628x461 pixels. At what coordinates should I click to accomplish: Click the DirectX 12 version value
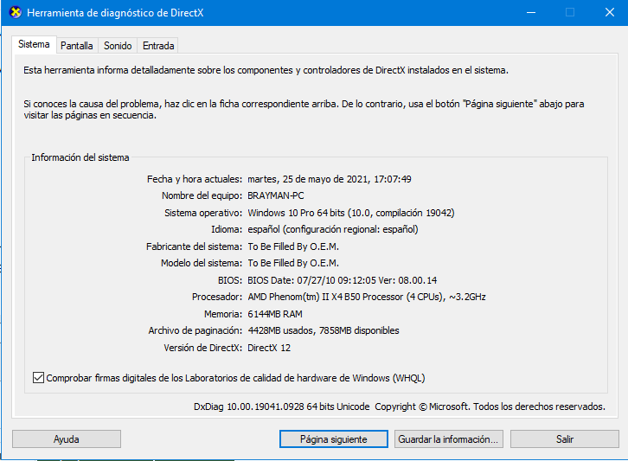(269, 348)
